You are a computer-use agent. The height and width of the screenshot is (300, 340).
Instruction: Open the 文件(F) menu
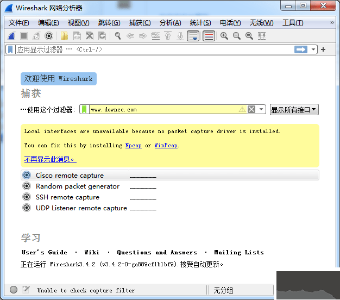(18, 23)
